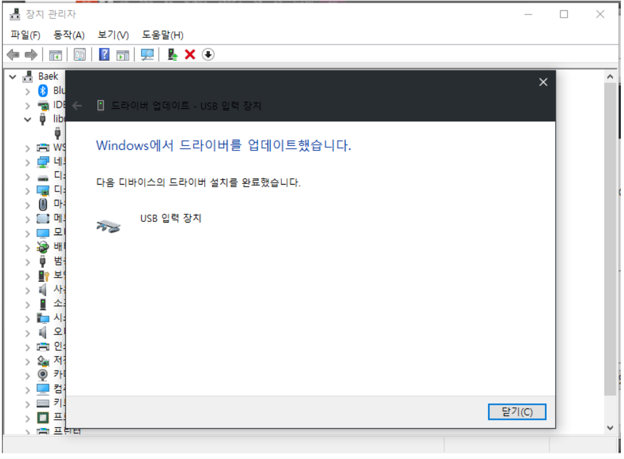Click the mouse device category icon
The image size is (624, 459).
[x=42, y=204]
